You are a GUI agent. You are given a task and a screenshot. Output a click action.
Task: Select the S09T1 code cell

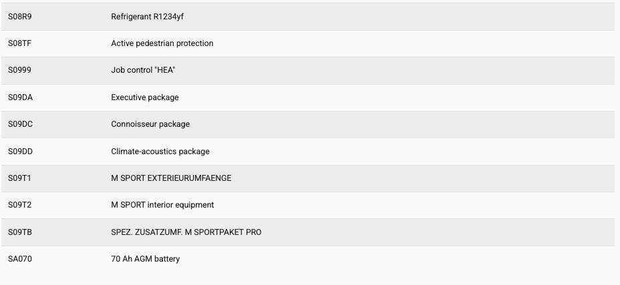coord(19,178)
